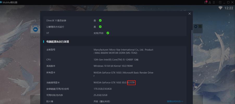Screen dimensions: 235x104
Task: Open the mail icon with red badge
Action: tap(206, 2)
